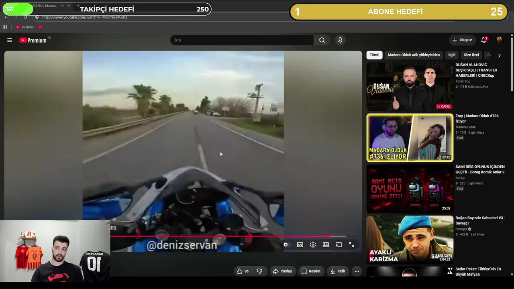Select the Madara Olduk adlı yükleyiciden chip
The height and width of the screenshot is (289, 514).
tap(414, 55)
